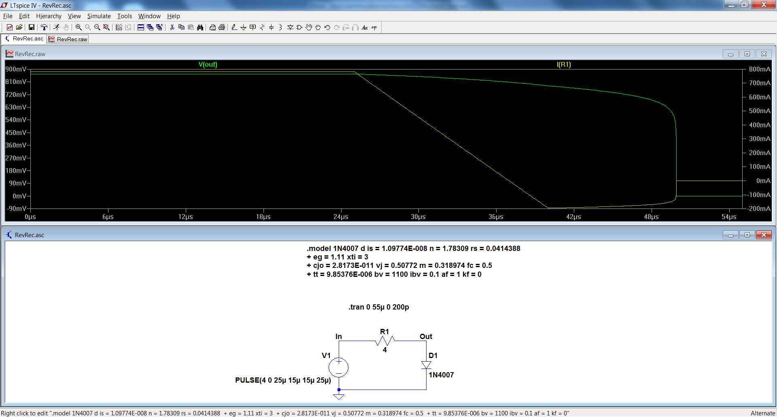Maximize the RevRec.raw plot pane
This screenshot has width=777, height=417.
click(747, 54)
